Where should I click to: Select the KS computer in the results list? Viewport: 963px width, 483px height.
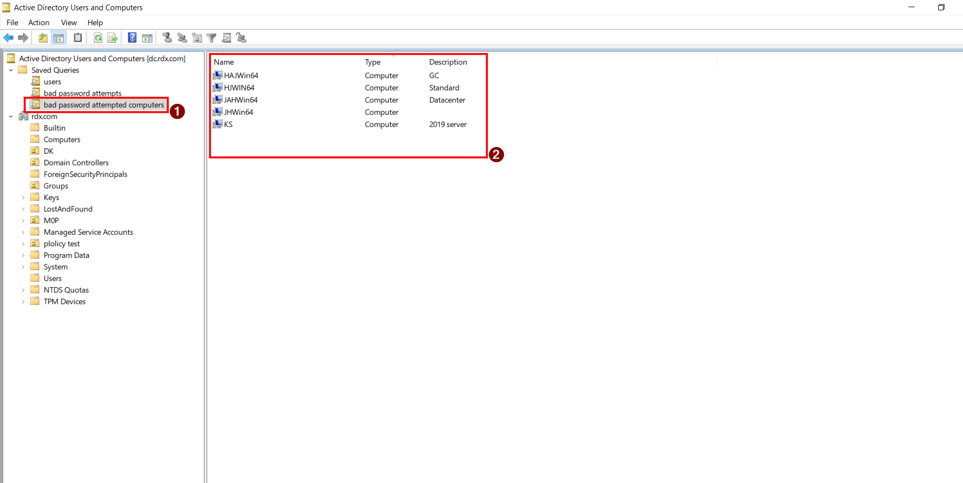(x=228, y=124)
